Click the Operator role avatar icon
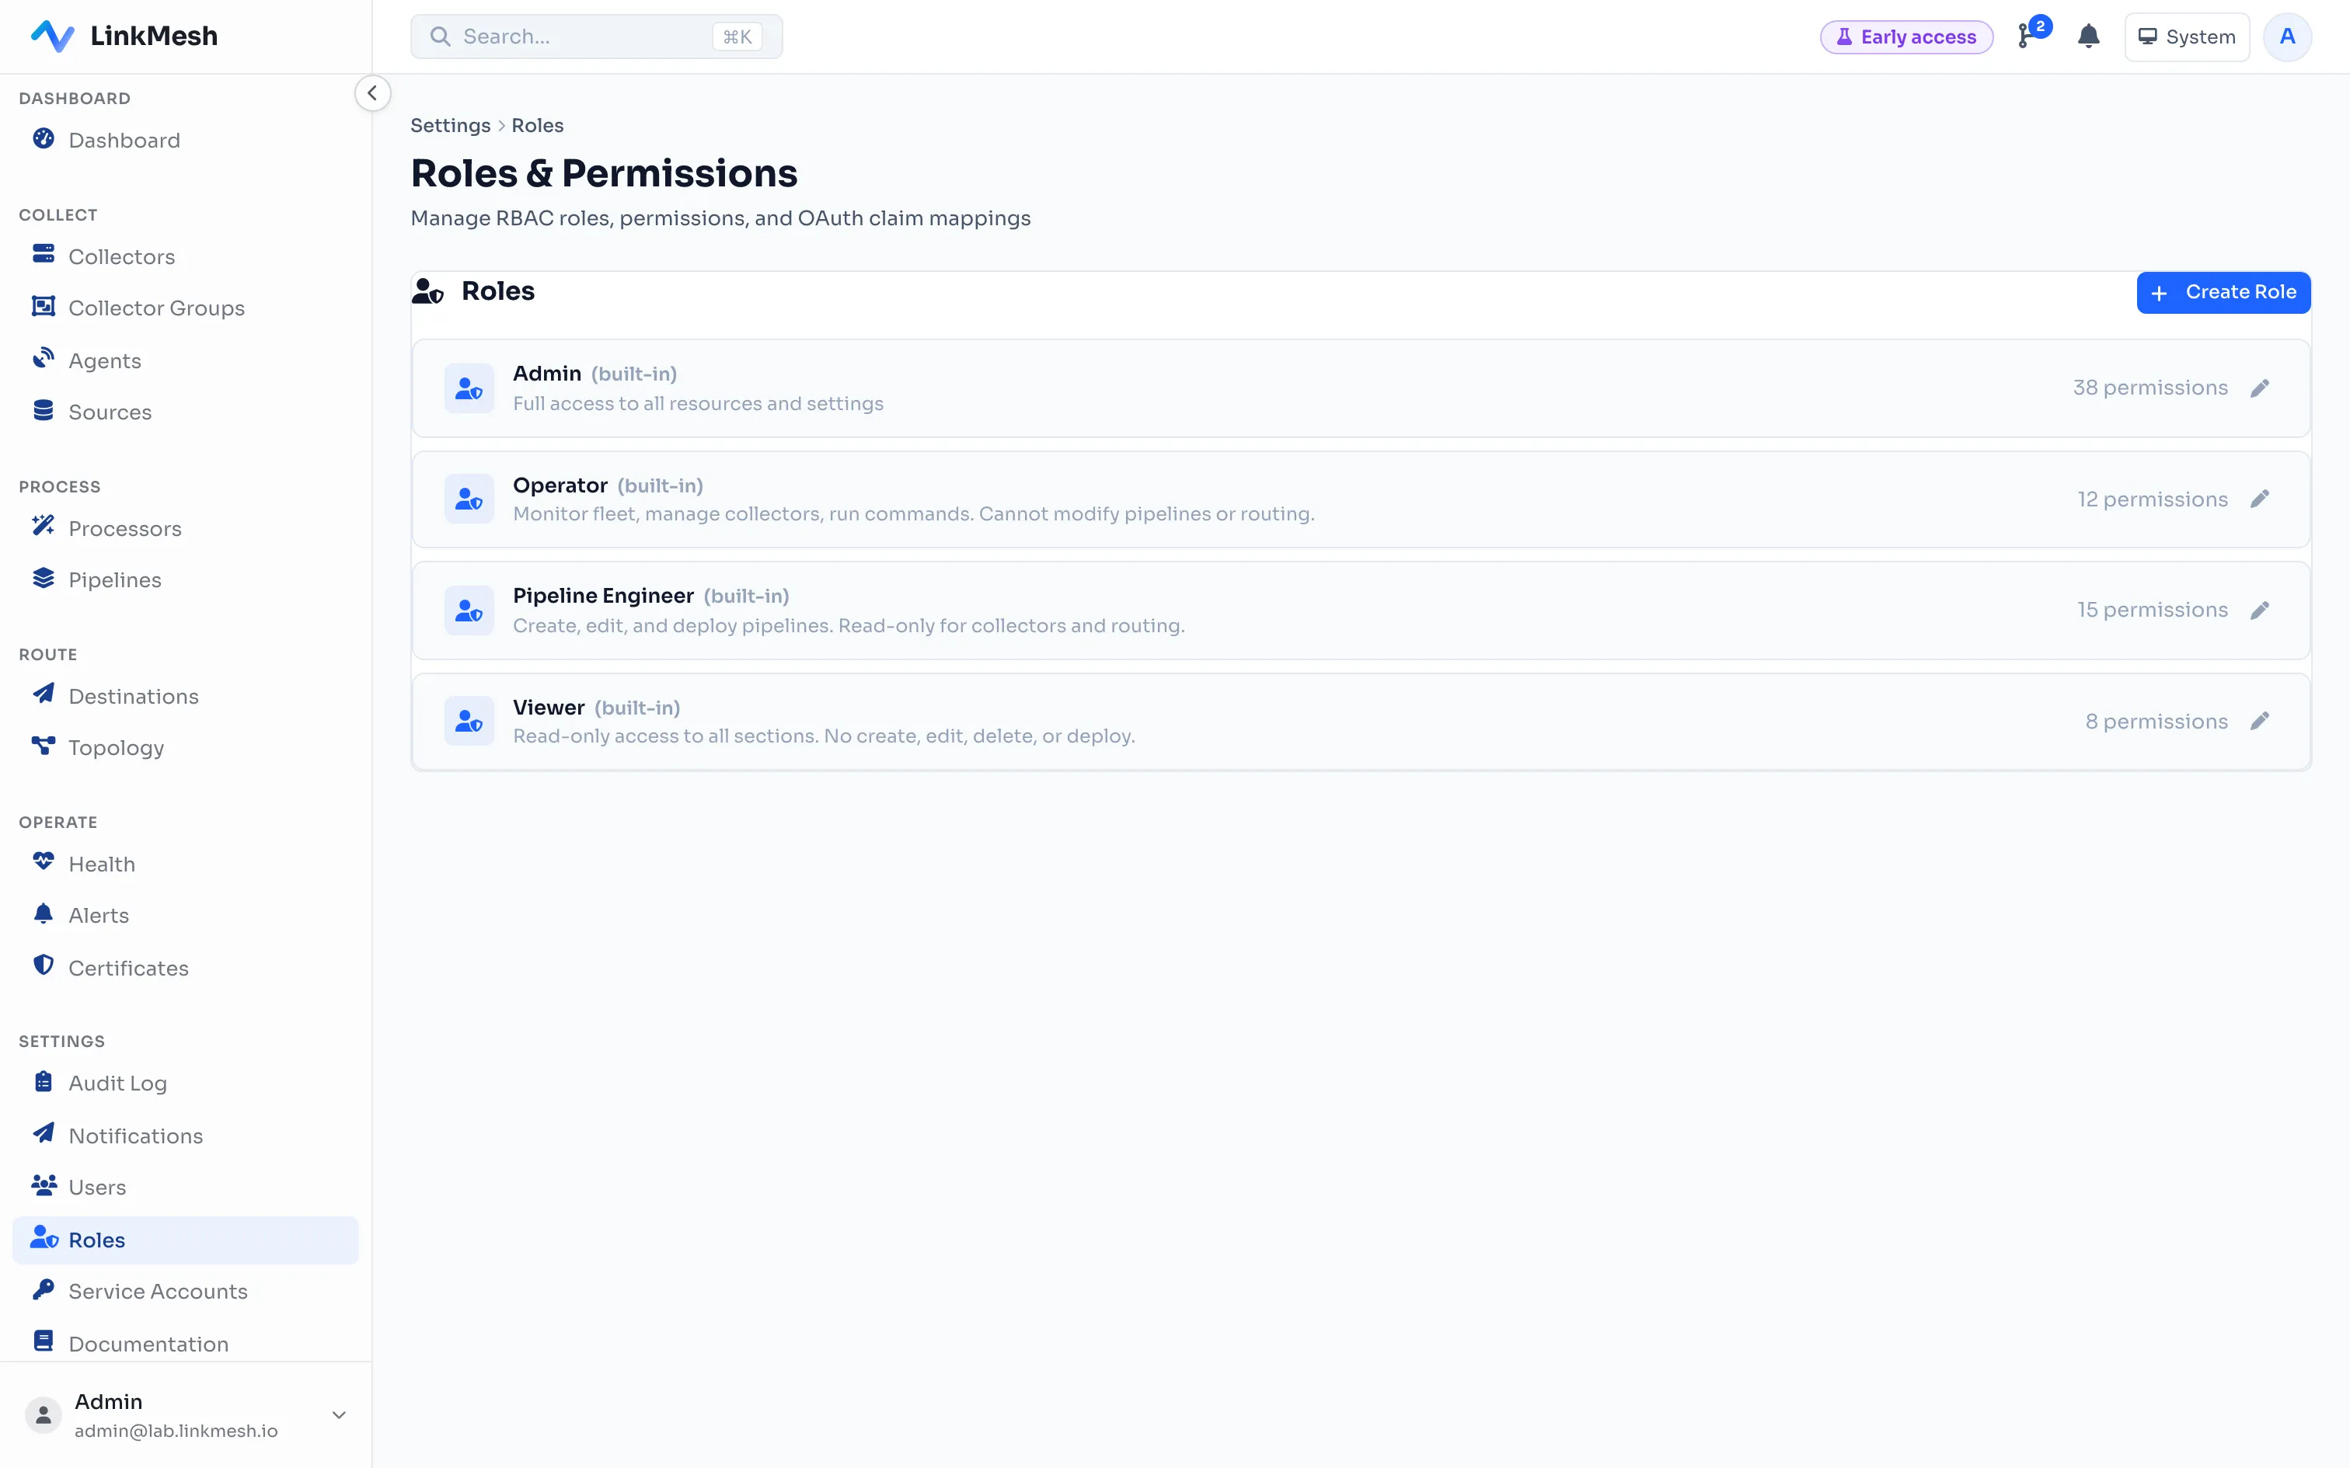The height and width of the screenshot is (1468, 2350). pos(469,499)
